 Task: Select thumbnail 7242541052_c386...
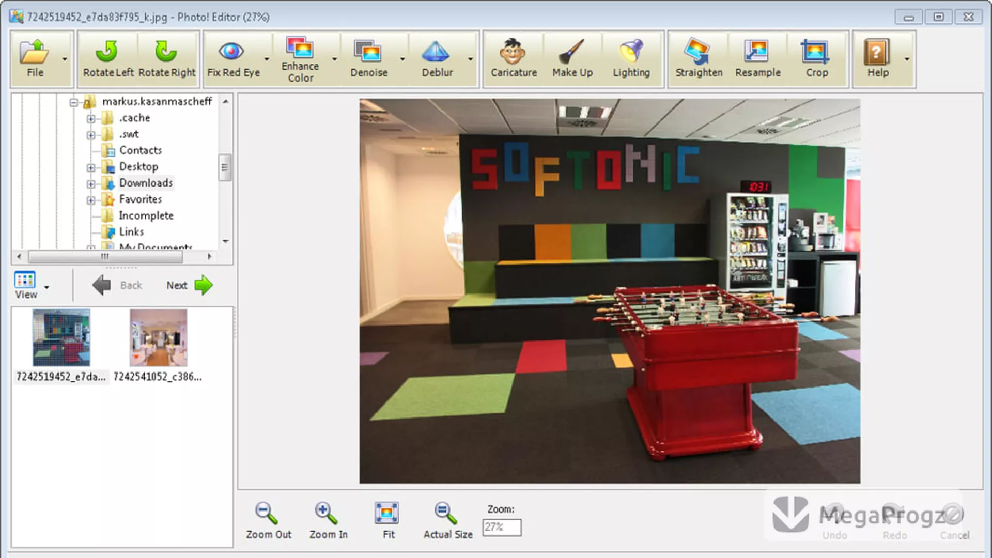(158, 346)
